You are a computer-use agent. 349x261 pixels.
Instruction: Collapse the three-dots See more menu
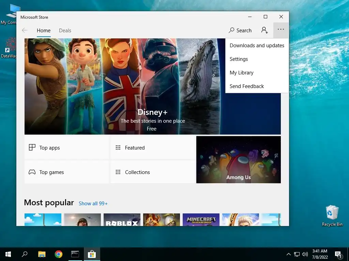pos(281,30)
